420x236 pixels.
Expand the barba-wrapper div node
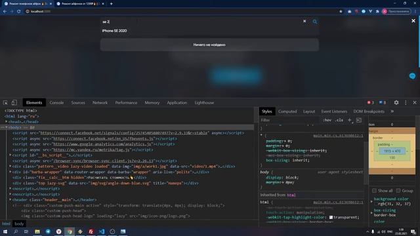tap(10, 172)
